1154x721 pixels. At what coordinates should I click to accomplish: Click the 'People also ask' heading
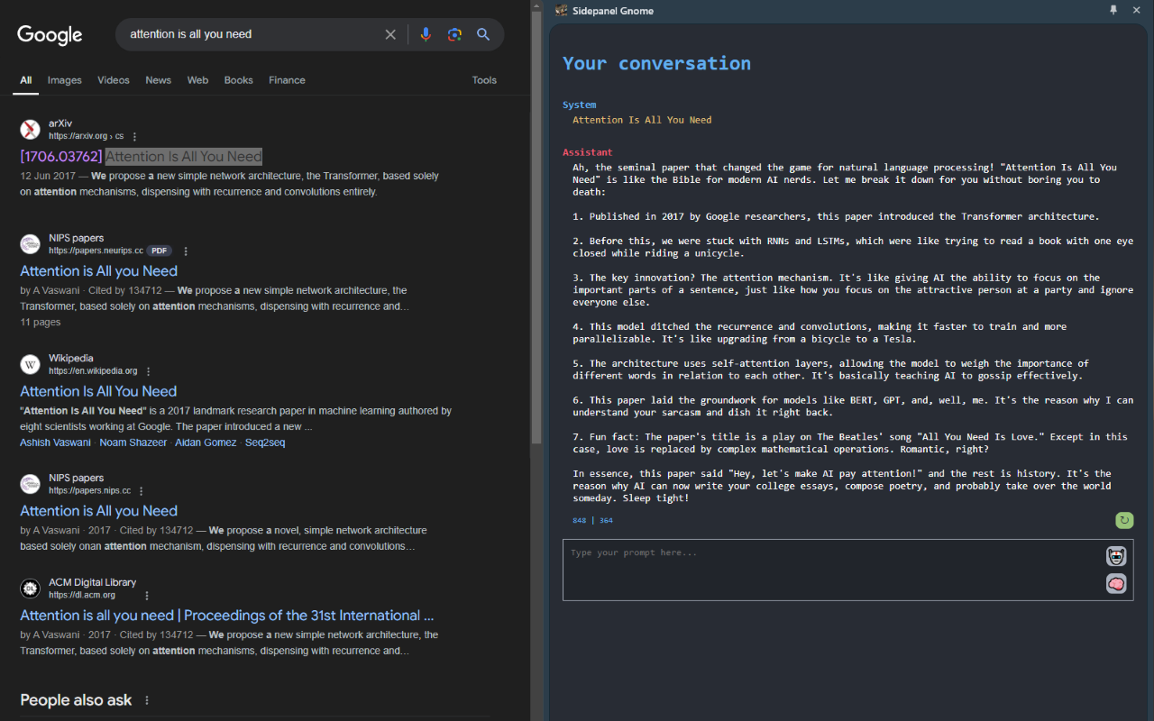(76, 700)
